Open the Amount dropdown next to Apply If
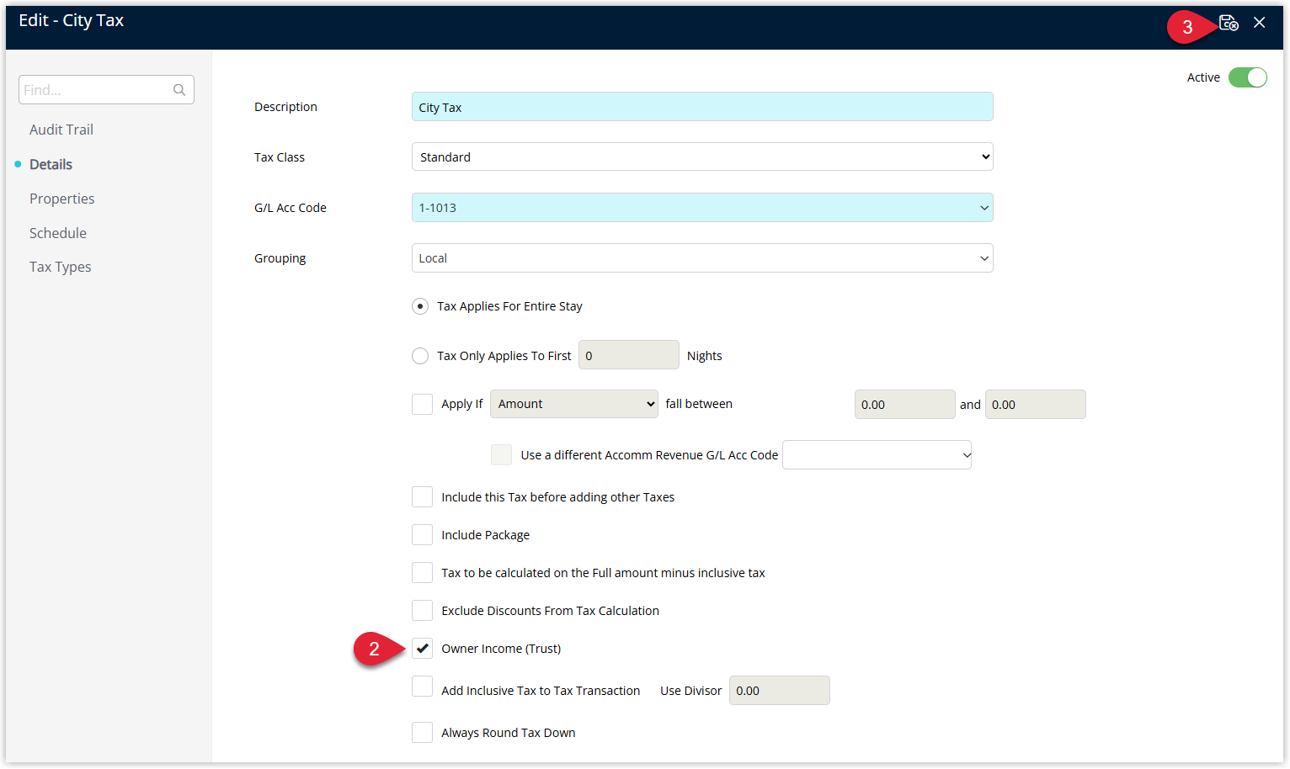The height and width of the screenshot is (769, 1290). pyautogui.click(x=574, y=404)
